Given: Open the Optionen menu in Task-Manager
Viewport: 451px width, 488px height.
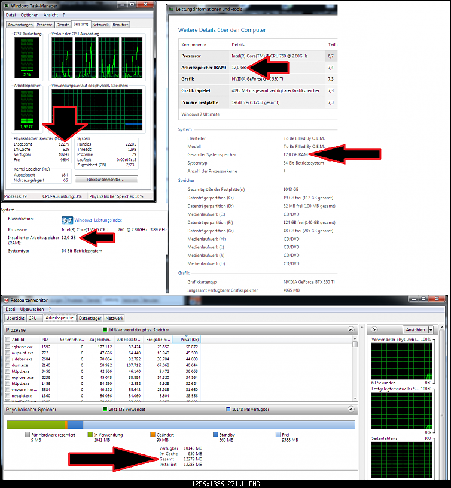Looking at the screenshot, I should pos(29,15).
